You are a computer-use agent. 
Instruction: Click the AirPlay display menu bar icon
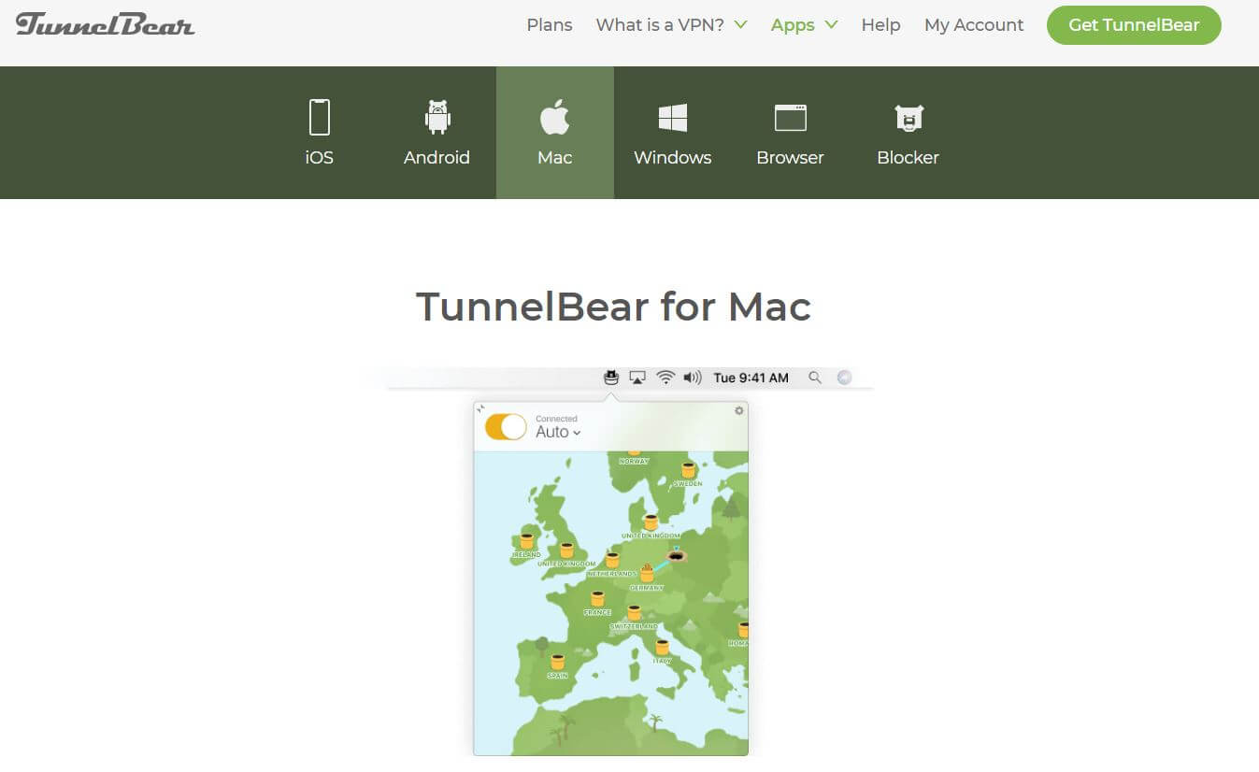[x=637, y=378]
